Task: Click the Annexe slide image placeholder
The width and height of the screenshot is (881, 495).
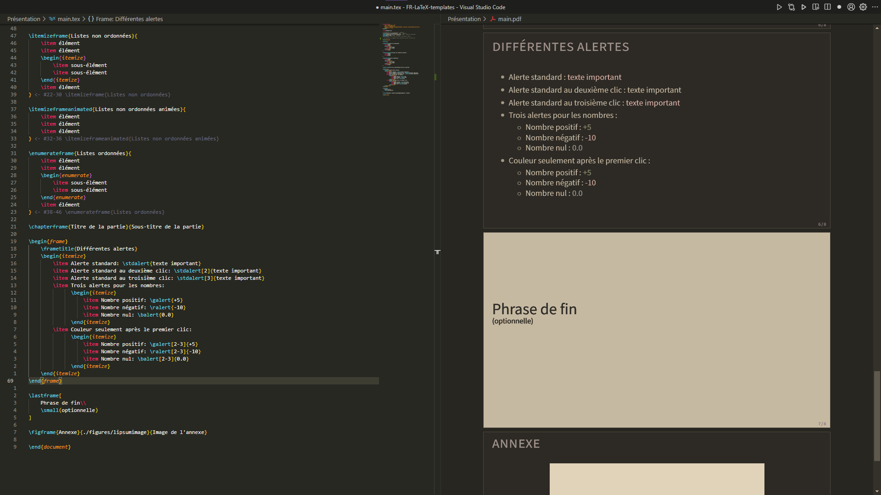Action: click(657, 479)
